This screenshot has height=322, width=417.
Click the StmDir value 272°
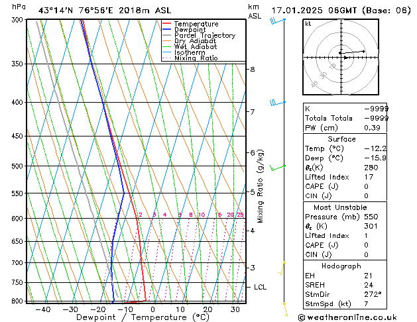coord(373,295)
